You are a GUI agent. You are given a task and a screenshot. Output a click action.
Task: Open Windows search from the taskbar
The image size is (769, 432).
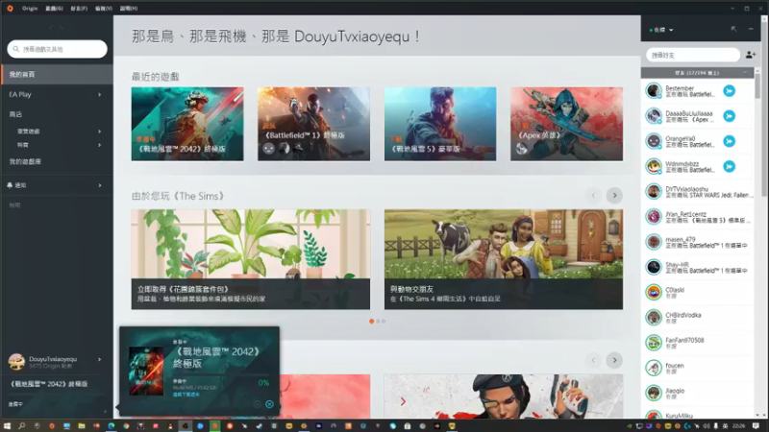click(x=21, y=426)
